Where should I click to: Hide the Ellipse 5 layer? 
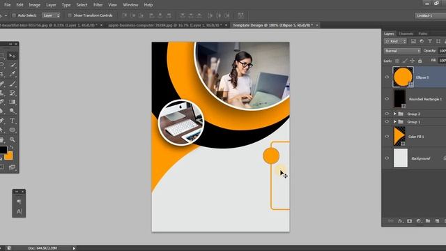[387, 77]
